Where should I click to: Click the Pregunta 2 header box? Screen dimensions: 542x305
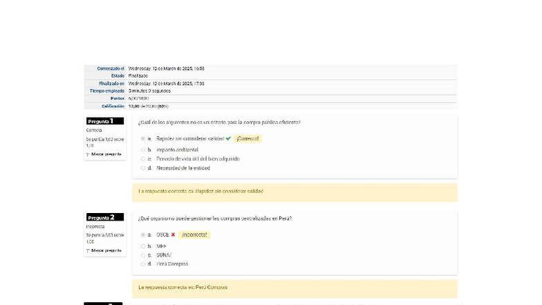[105, 217]
